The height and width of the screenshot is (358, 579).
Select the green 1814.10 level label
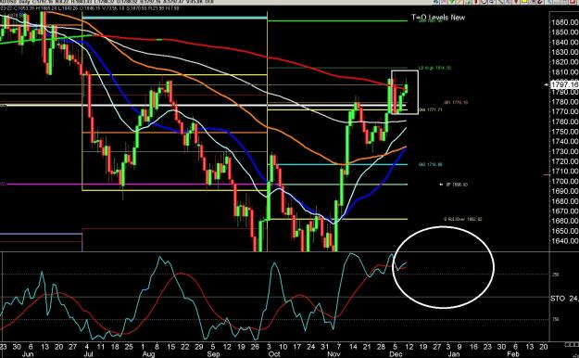(434, 68)
